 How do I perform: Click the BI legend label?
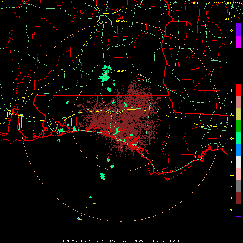coord(232,198)
